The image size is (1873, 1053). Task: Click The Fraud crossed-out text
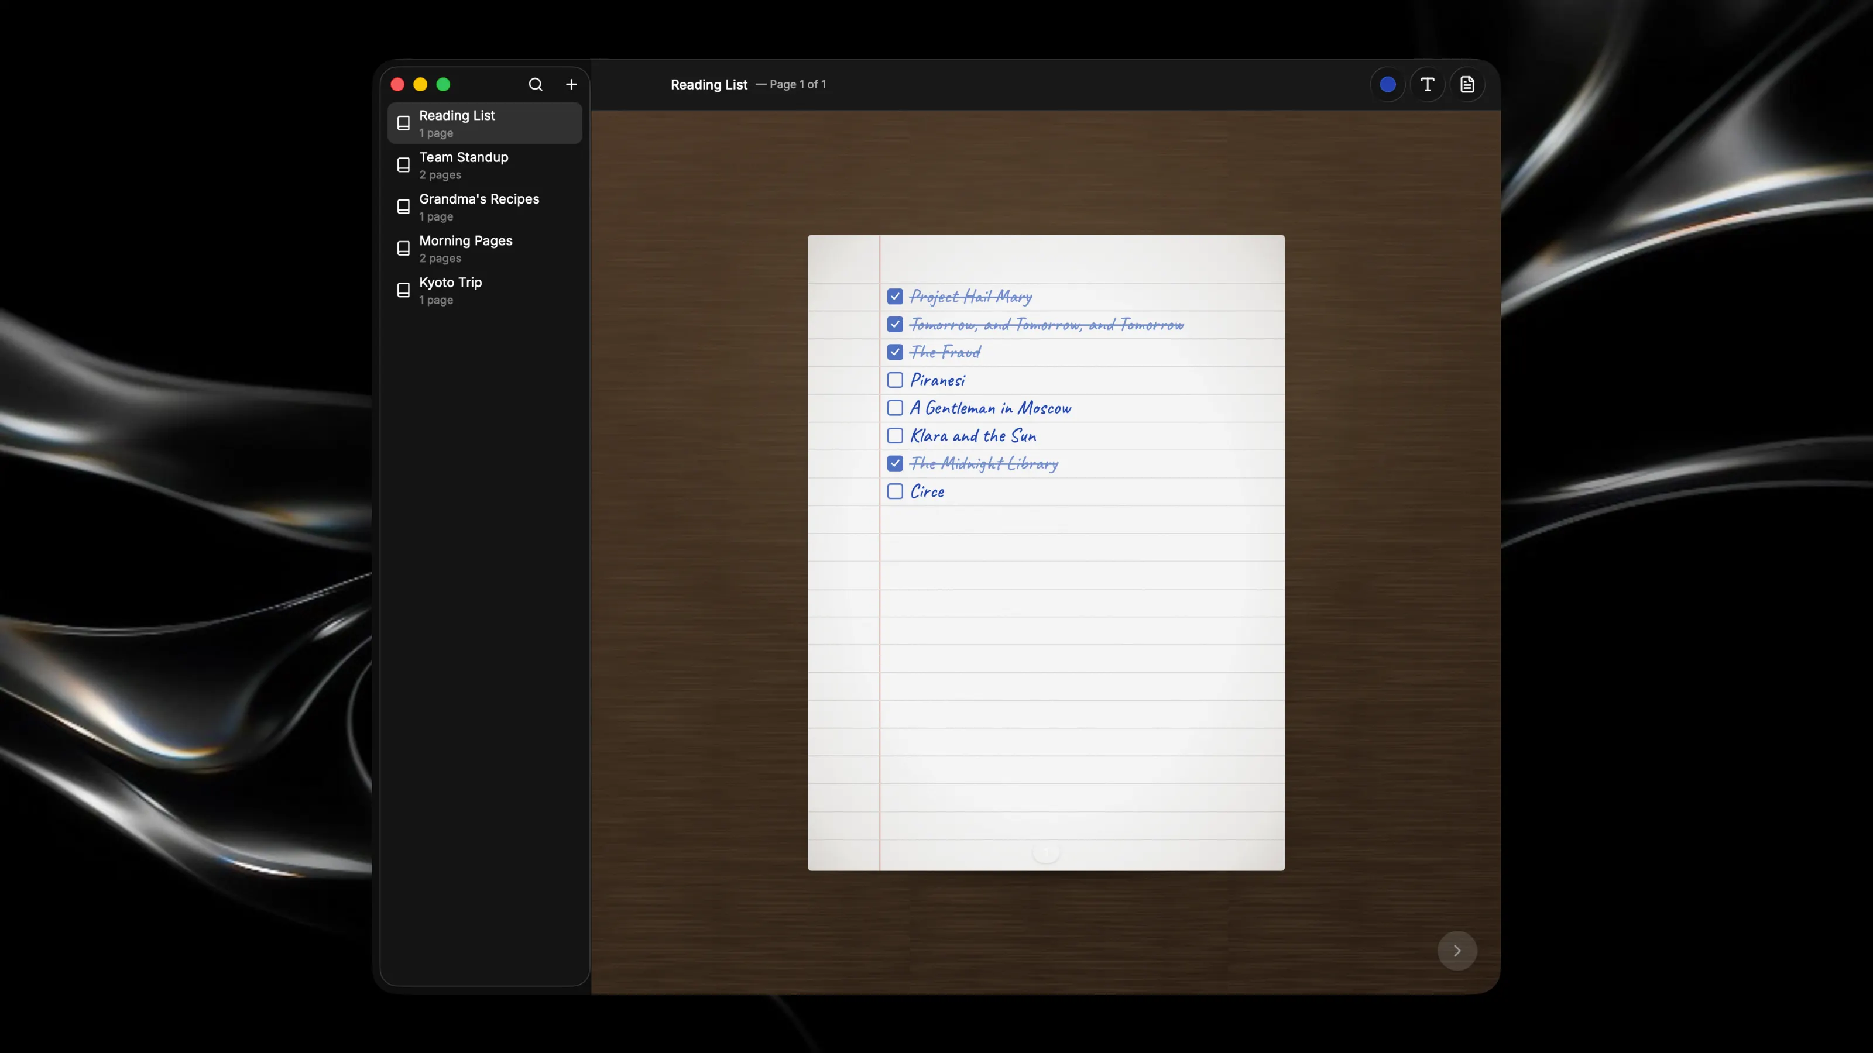[945, 352]
